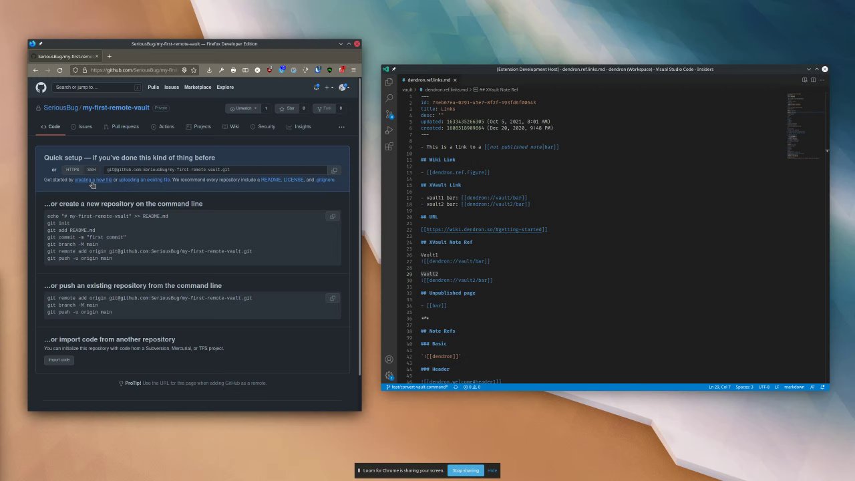
Task: Open the VS Code Source Control icon
Action: click(x=389, y=114)
